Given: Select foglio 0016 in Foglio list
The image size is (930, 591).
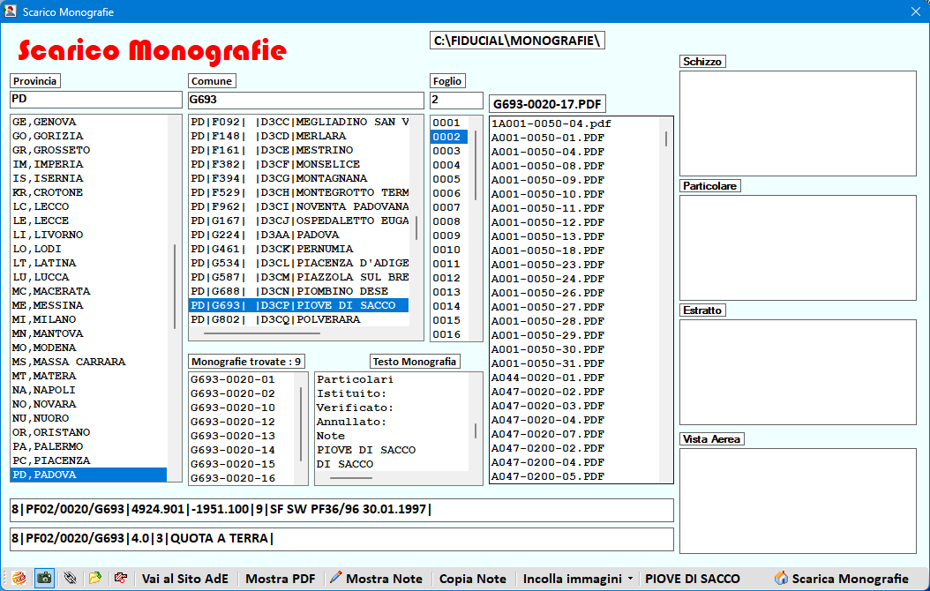Looking at the screenshot, I should (x=449, y=334).
